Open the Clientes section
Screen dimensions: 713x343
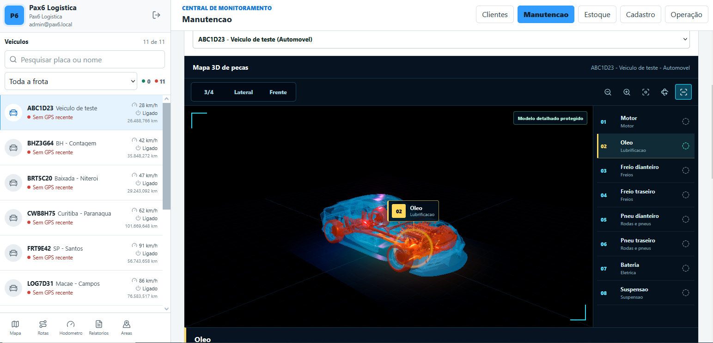tap(495, 14)
